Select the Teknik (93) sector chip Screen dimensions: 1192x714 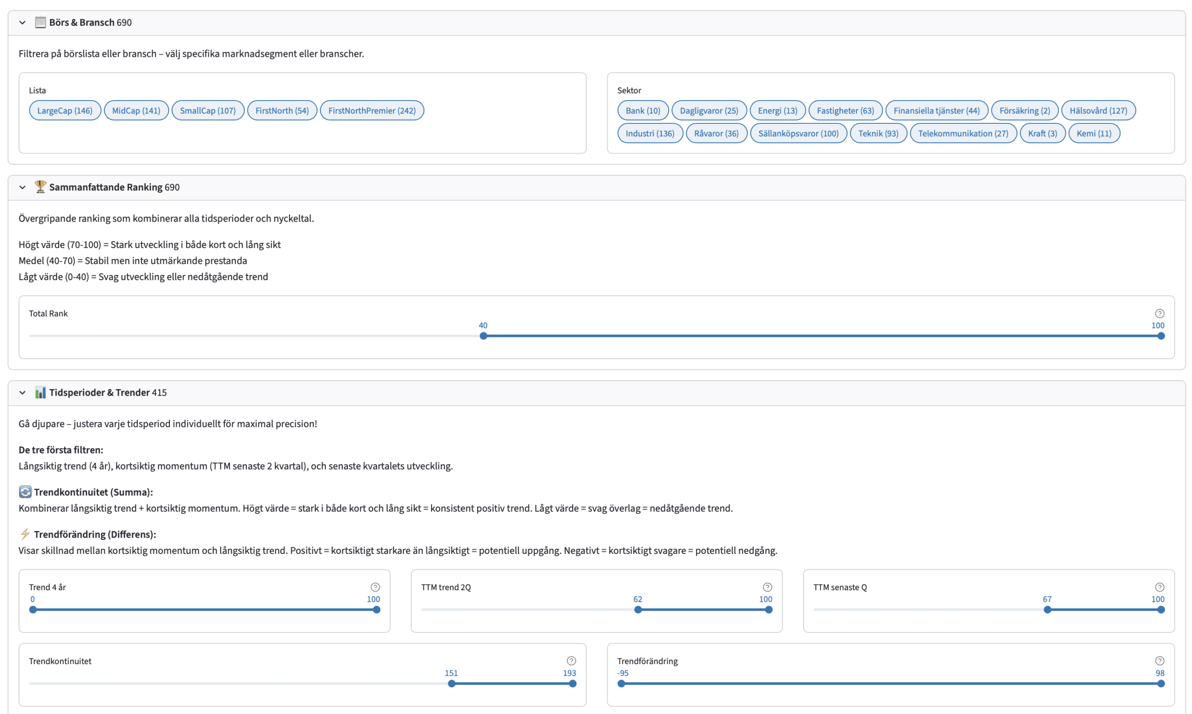(878, 133)
